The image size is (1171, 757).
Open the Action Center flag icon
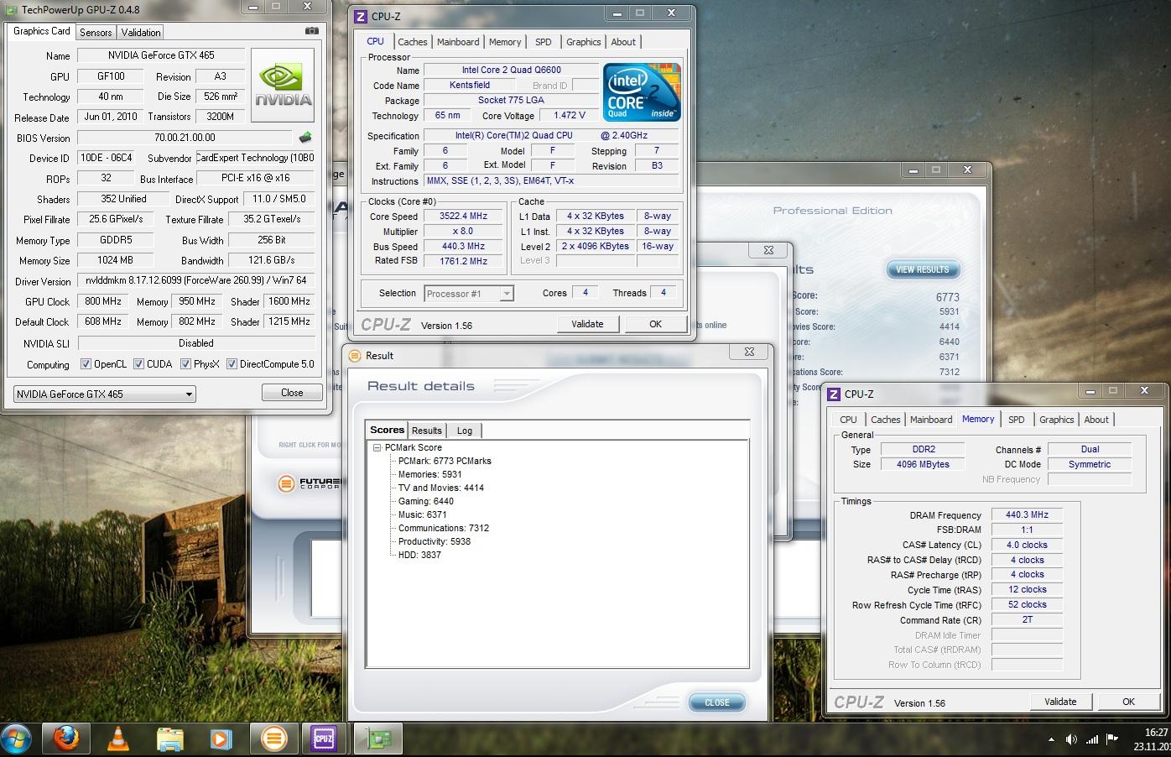click(1113, 739)
